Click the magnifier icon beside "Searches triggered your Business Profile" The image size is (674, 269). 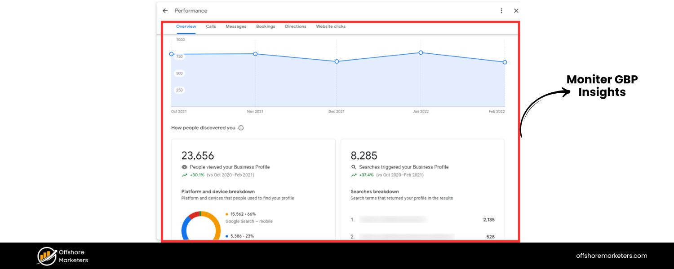tap(353, 167)
